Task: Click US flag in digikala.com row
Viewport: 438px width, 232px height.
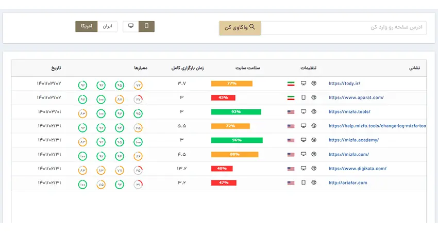Action: pyautogui.click(x=291, y=169)
